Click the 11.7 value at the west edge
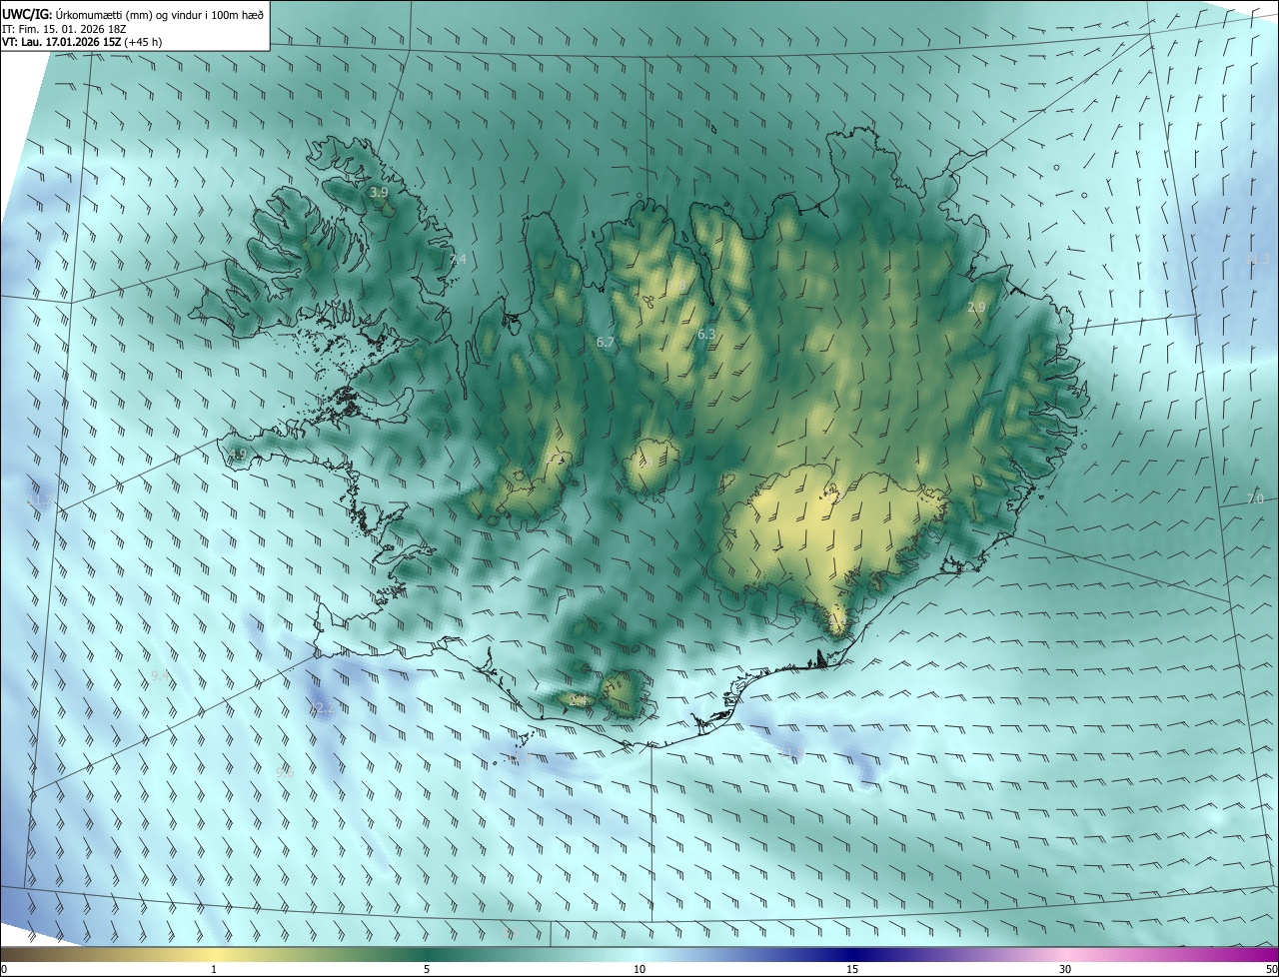 pyautogui.click(x=40, y=500)
